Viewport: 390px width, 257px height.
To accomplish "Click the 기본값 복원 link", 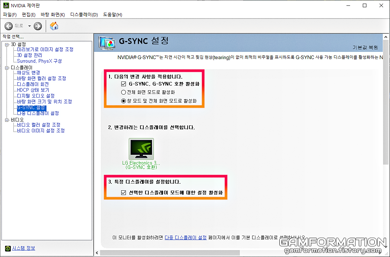I will (x=365, y=47).
